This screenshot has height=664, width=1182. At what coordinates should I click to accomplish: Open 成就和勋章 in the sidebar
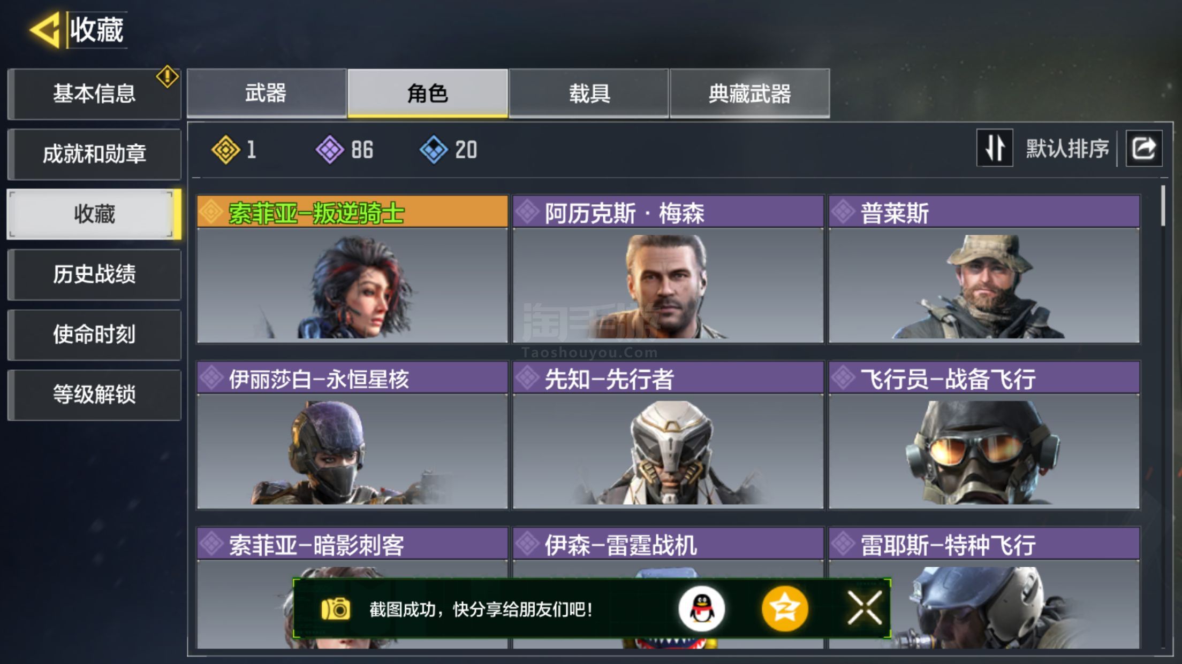tap(94, 154)
